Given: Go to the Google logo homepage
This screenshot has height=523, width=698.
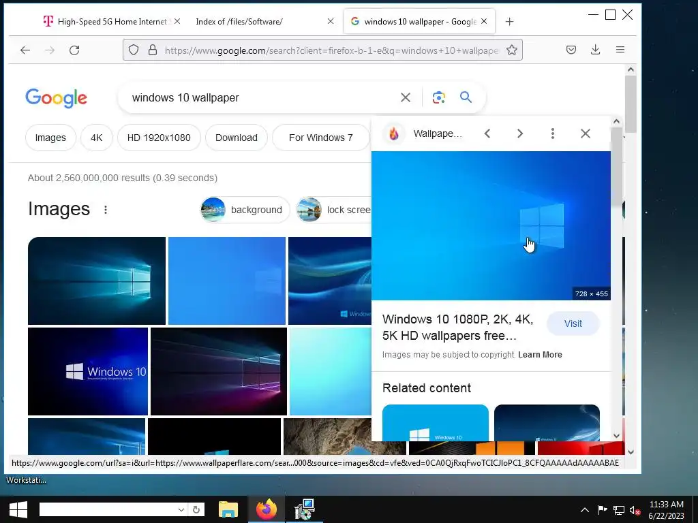Looking at the screenshot, I should coord(56,98).
